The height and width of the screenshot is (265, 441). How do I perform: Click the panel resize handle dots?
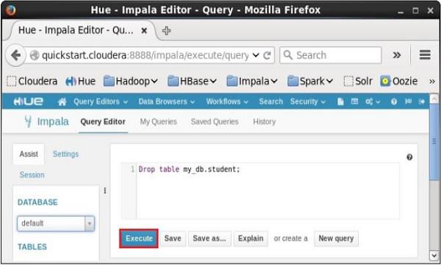click(105, 191)
